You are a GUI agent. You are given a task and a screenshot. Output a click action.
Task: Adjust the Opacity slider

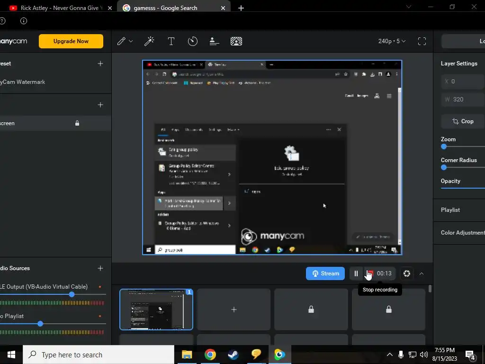463,188
